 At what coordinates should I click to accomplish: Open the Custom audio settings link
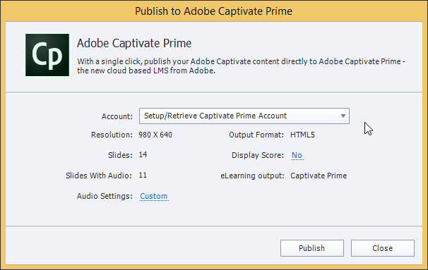click(154, 196)
